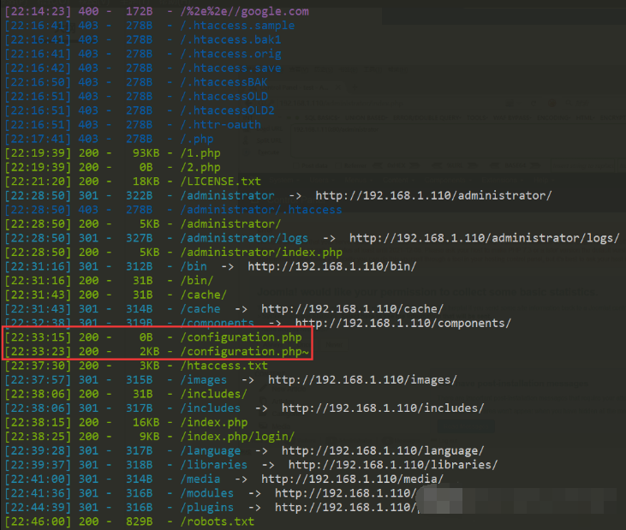This screenshot has height=530, width=626.
Task: Click the [22:46:00] timestamp
Action: [x=38, y=521]
